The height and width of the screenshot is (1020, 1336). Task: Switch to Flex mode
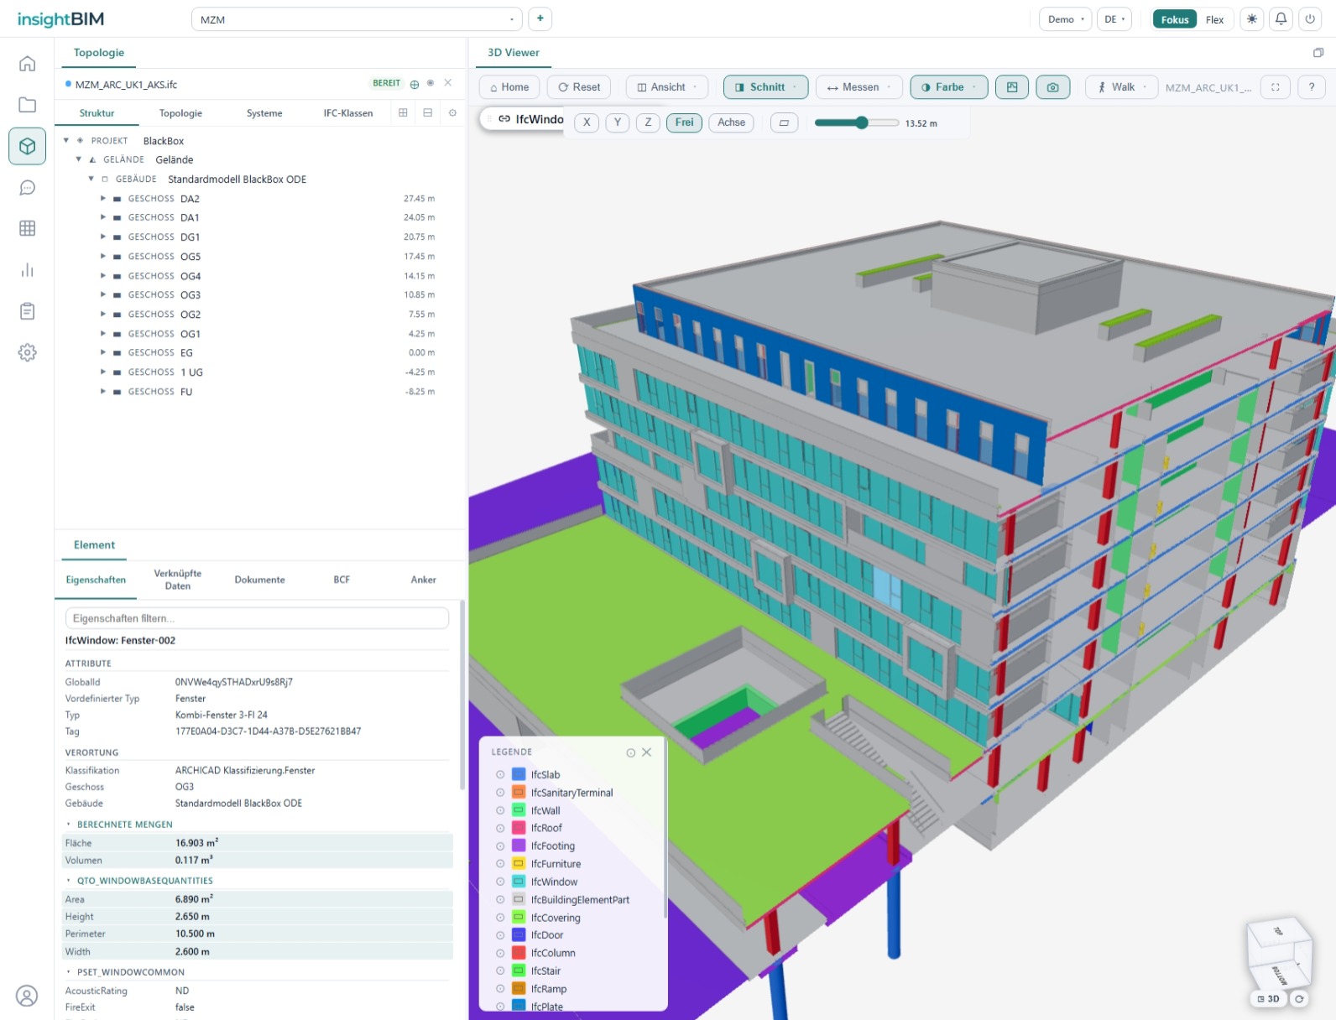(x=1214, y=19)
